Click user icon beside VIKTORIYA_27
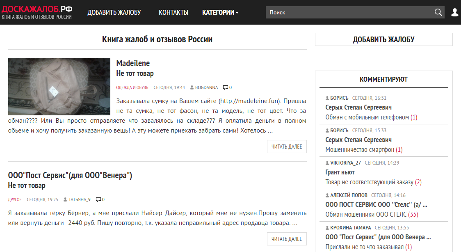This screenshot has height=252, width=461. pyautogui.click(x=327, y=163)
